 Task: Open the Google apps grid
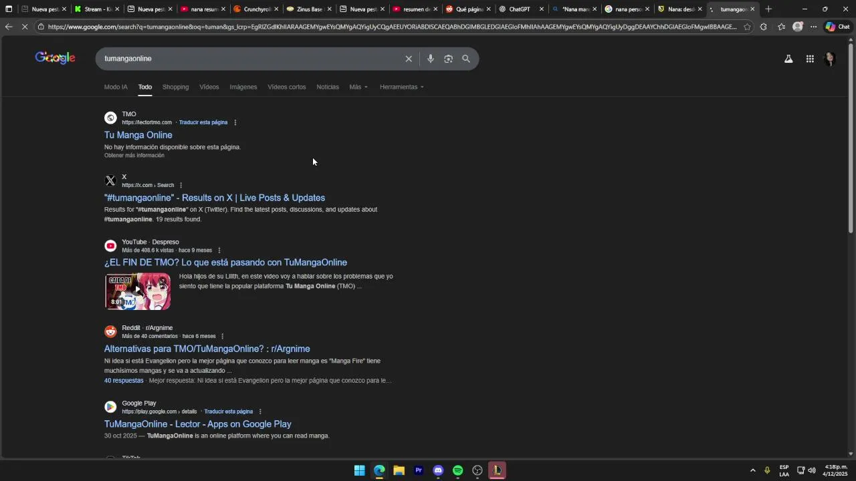click(810, 59)
